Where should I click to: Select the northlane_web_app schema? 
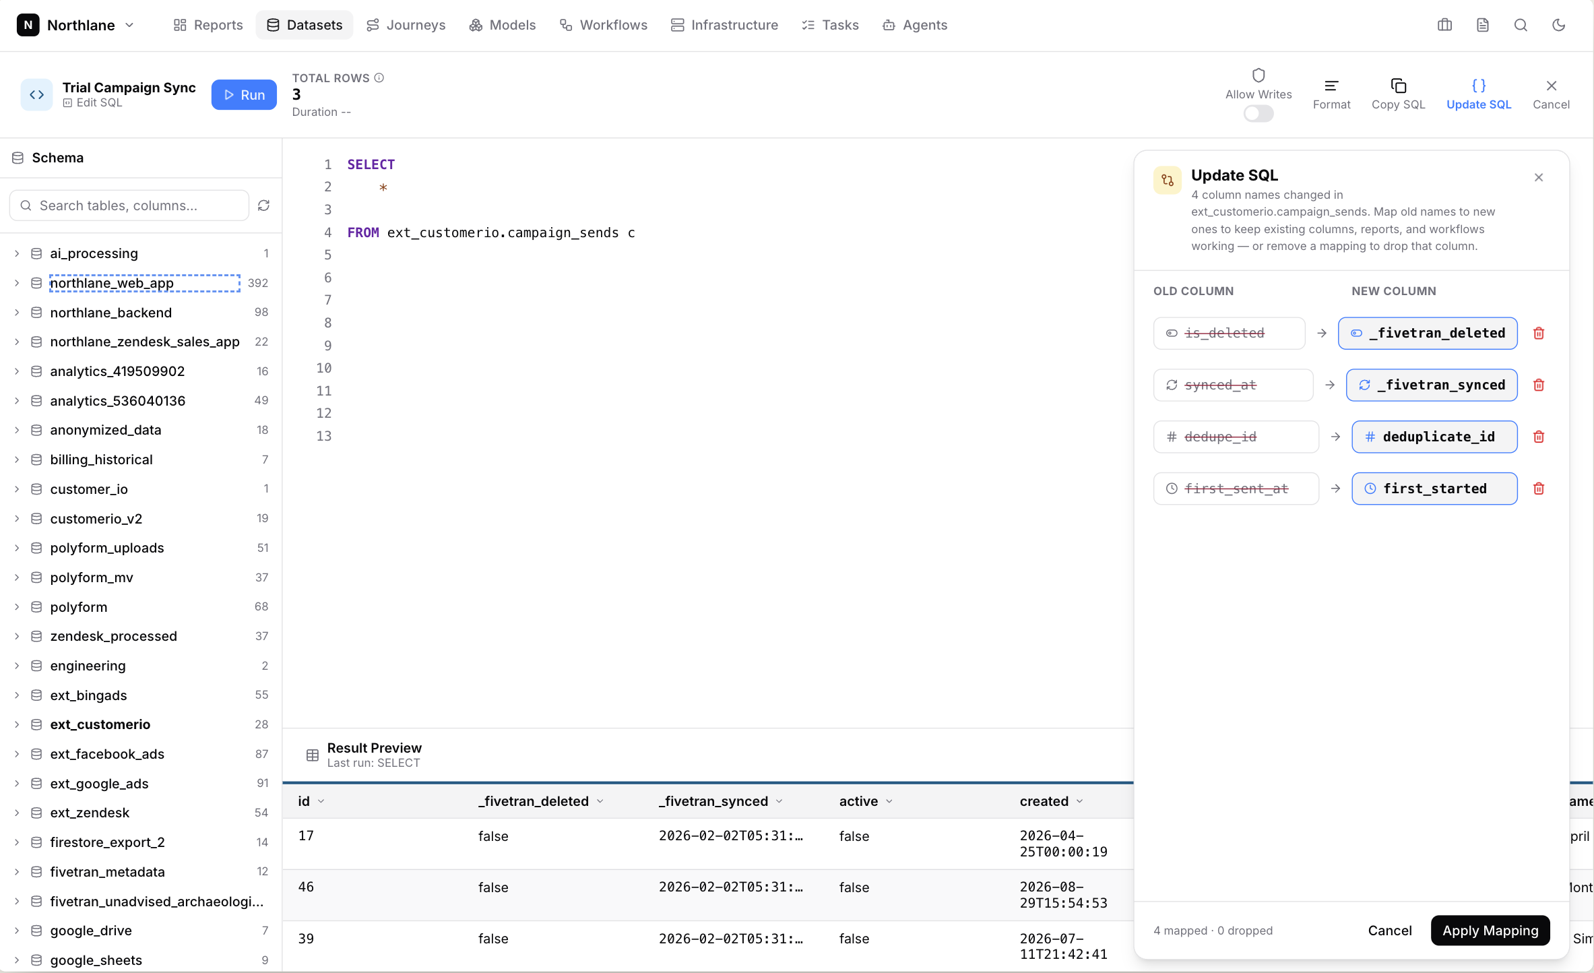(x=144, y=283)
